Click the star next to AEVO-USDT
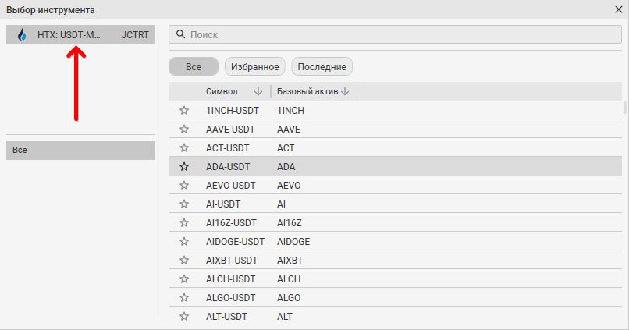This screenshot has width=629, height=330. tap(184, 185)
